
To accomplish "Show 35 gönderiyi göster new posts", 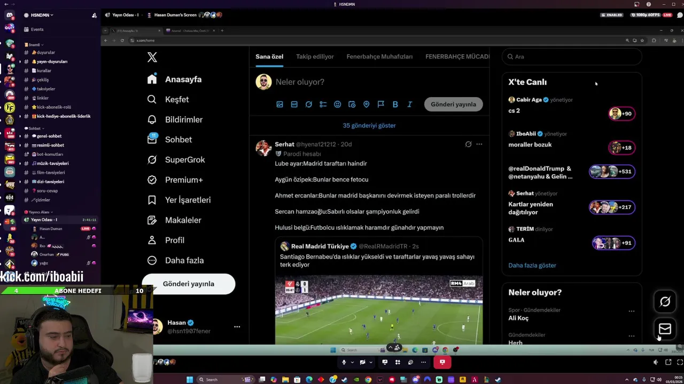I will click(x=369, y=125).
